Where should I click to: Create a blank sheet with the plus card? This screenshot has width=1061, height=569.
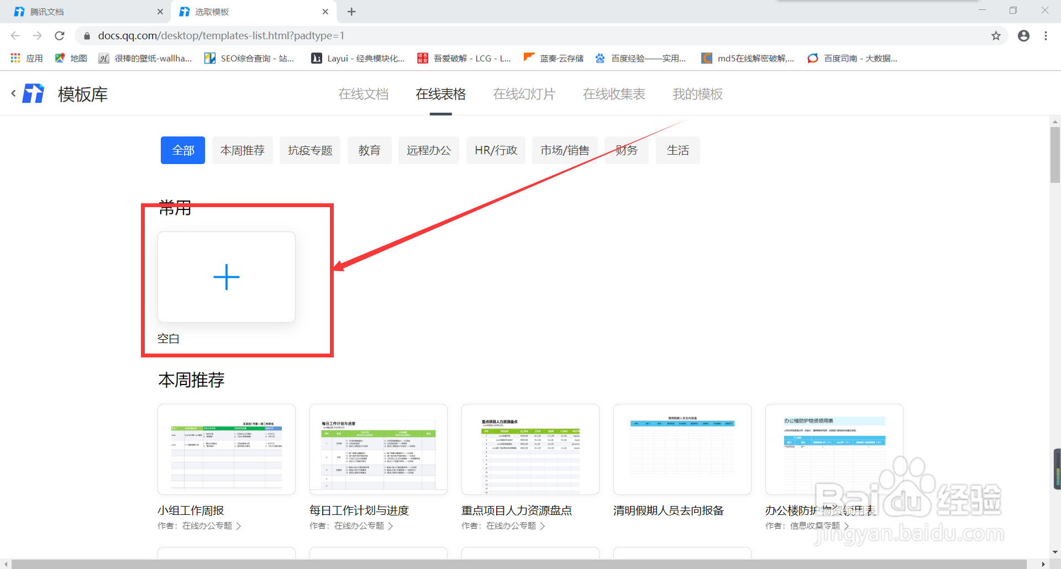[x=227, y=277]
